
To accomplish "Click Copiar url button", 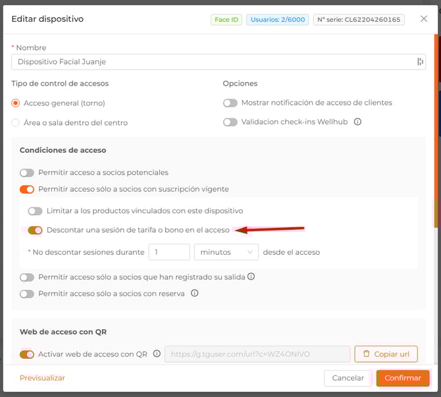I will [386, 354].
